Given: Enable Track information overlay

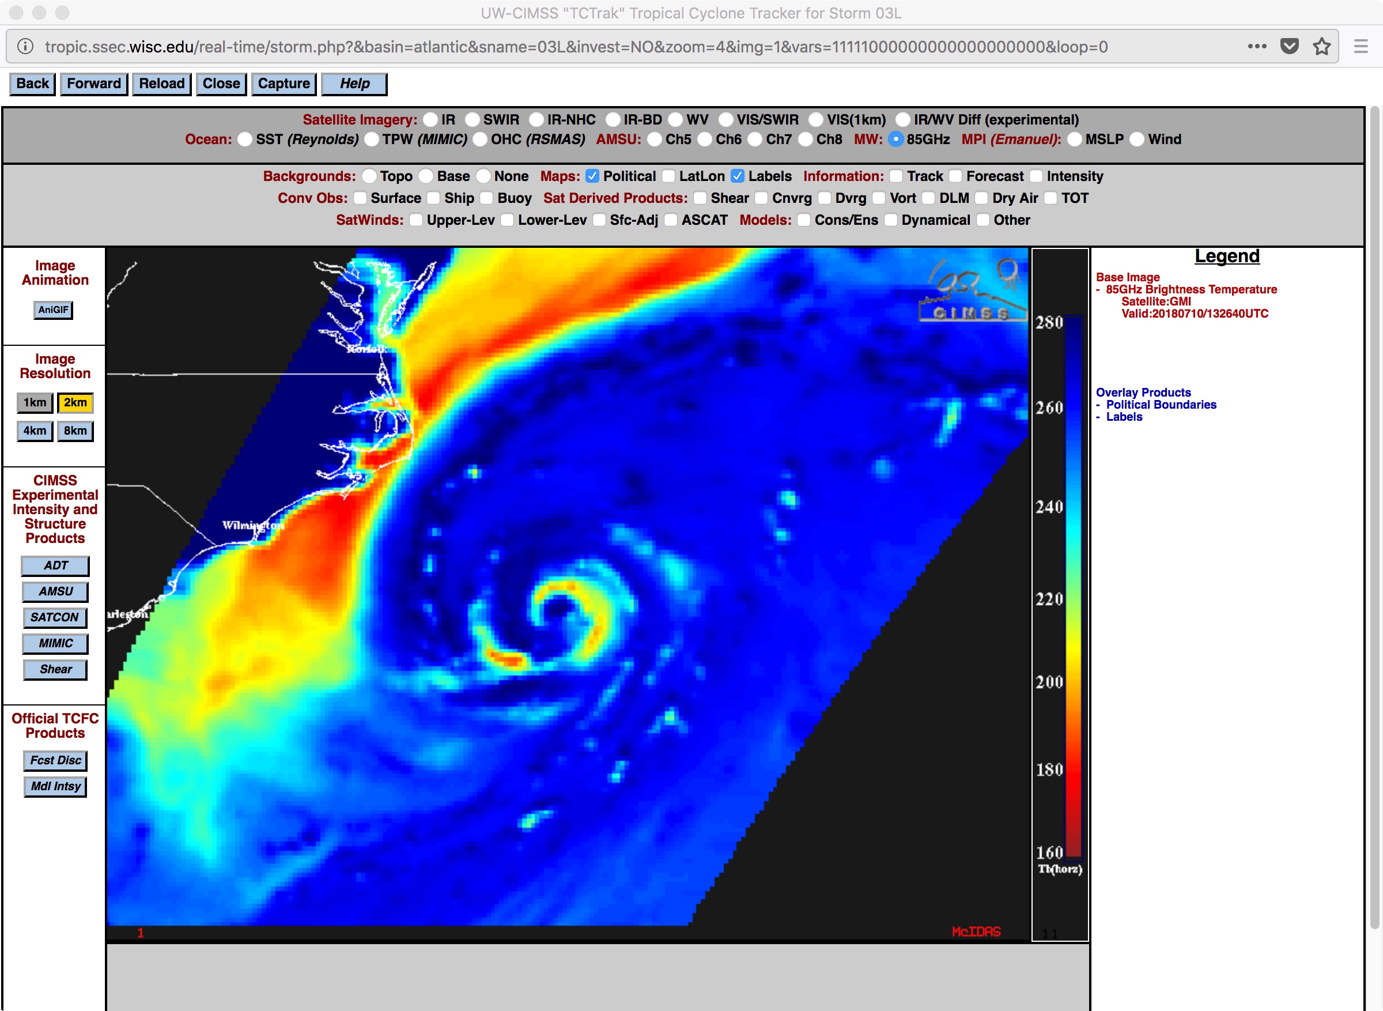Looking at the screenshot, I should (x=896, y=176).
